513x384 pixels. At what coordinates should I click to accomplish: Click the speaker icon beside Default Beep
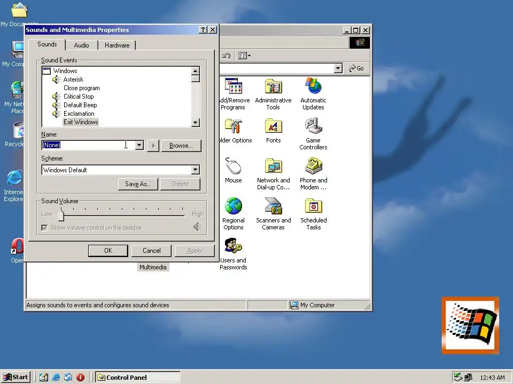tap(57, 105)
